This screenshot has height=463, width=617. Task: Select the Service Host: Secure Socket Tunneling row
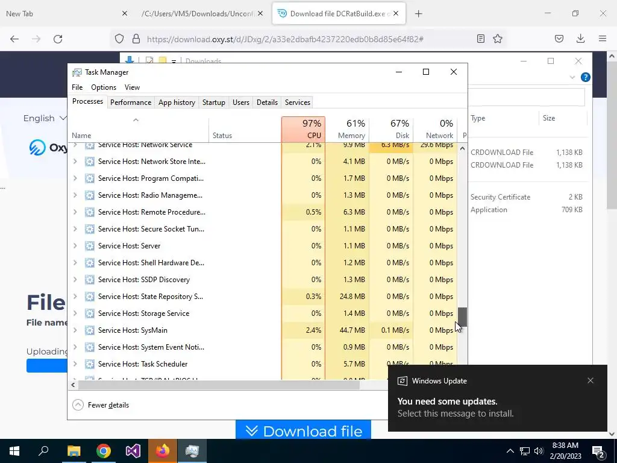click(264, 229)
